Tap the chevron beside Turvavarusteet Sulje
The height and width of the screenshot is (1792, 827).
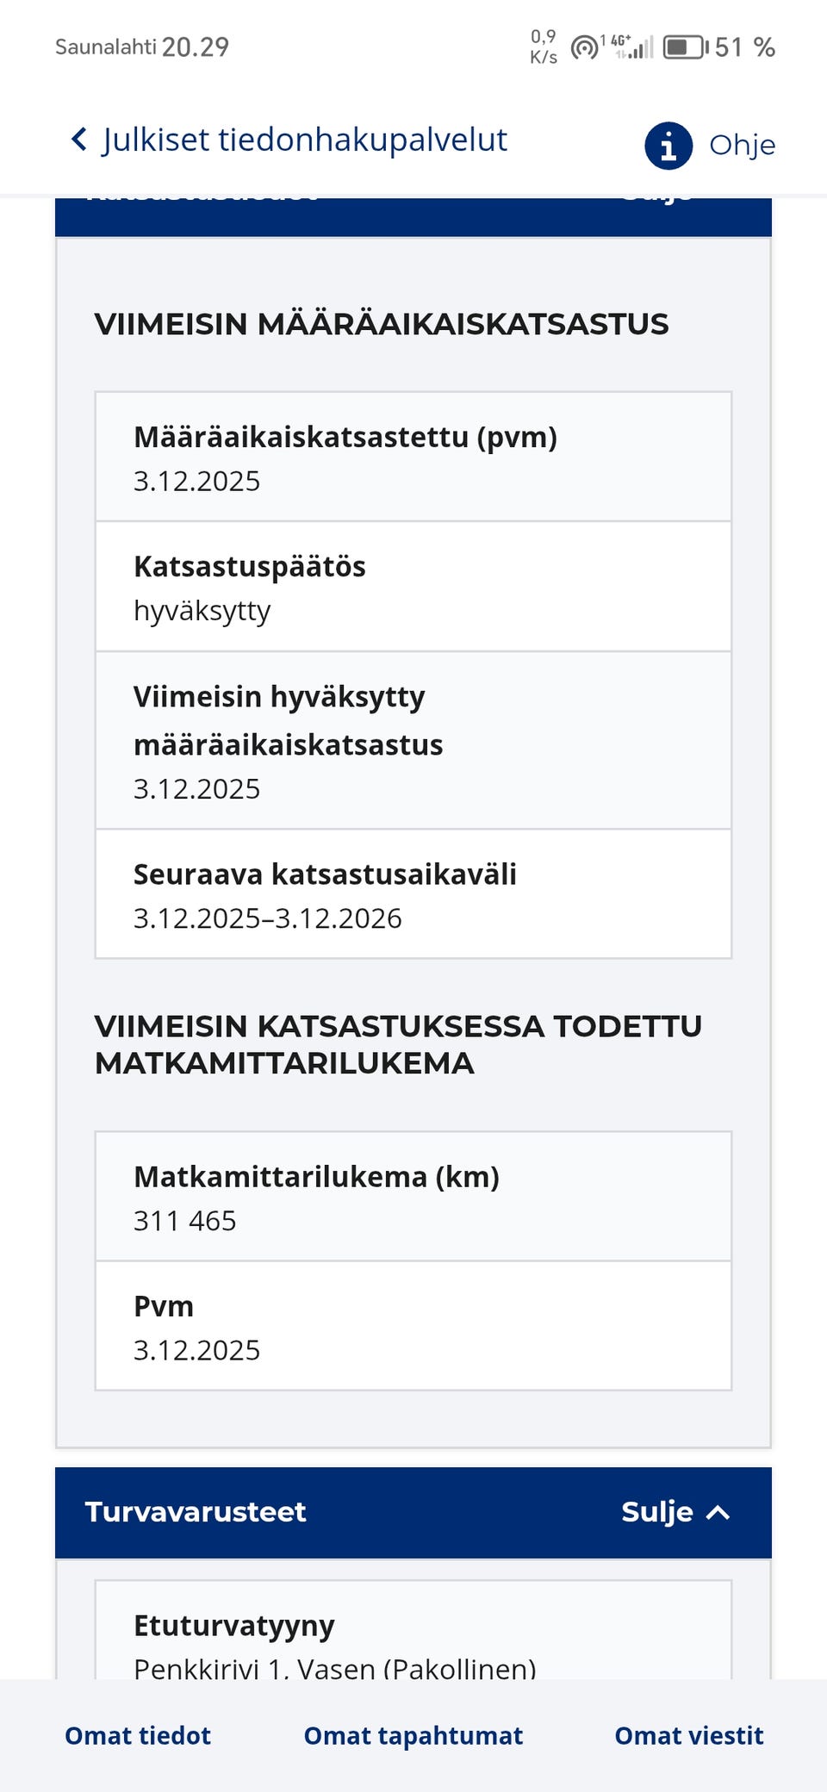(718, 1512)
